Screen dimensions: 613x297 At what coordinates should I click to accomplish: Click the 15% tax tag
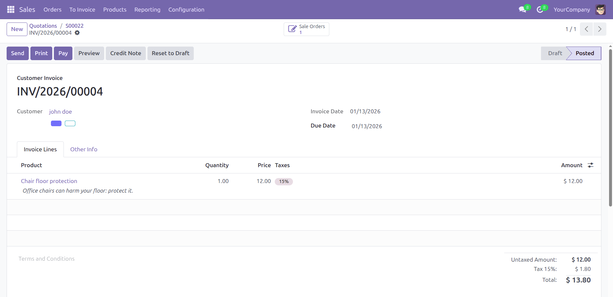tap(284, 181)
